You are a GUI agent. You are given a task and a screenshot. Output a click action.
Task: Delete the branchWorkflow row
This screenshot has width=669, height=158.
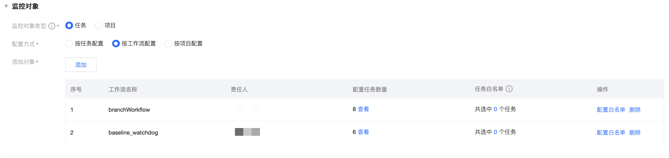pyautogui.click(x=635, y=110)
